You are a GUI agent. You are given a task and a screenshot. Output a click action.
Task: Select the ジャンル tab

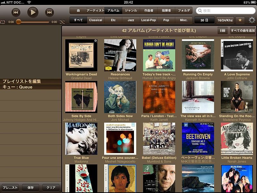coord(131,11)
